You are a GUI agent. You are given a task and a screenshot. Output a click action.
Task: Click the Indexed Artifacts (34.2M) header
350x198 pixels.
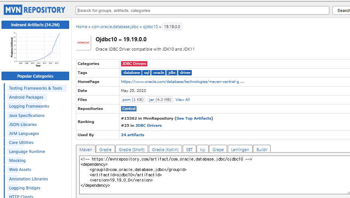tap(35, 25)
